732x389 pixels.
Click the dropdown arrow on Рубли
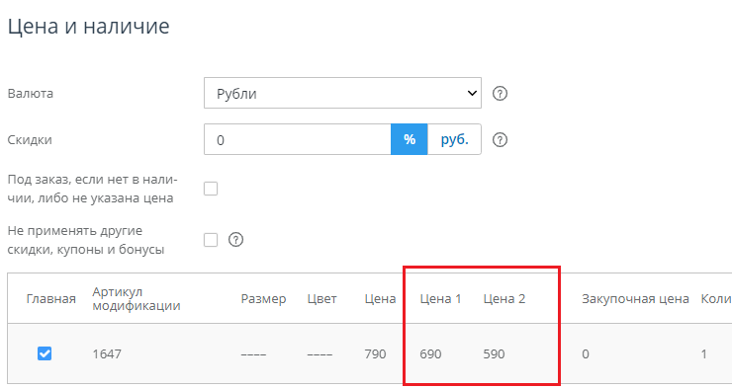[472, 93]
